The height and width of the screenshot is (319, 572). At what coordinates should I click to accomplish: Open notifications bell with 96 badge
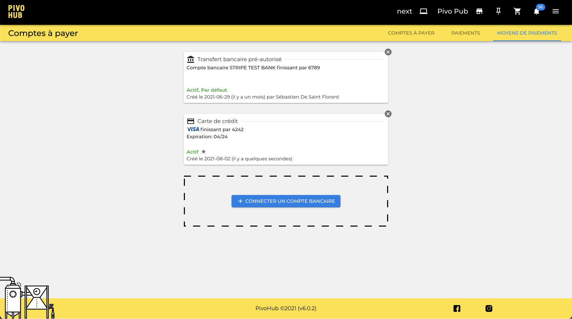tap(537, 11)
